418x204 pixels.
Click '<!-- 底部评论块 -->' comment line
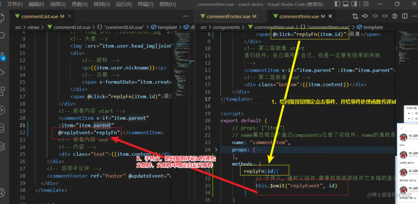tap(74, 169)
